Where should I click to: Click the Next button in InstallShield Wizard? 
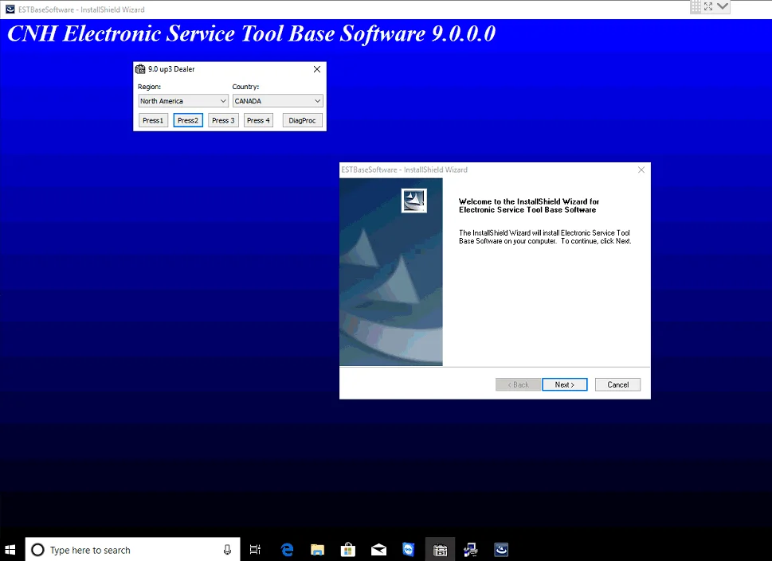(564, 384)
